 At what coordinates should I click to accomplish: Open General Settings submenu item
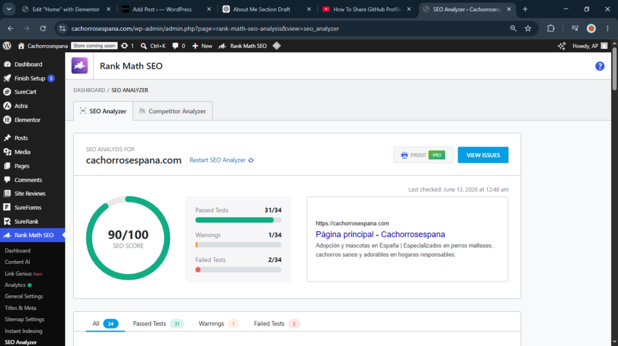[x=24, y=297]
